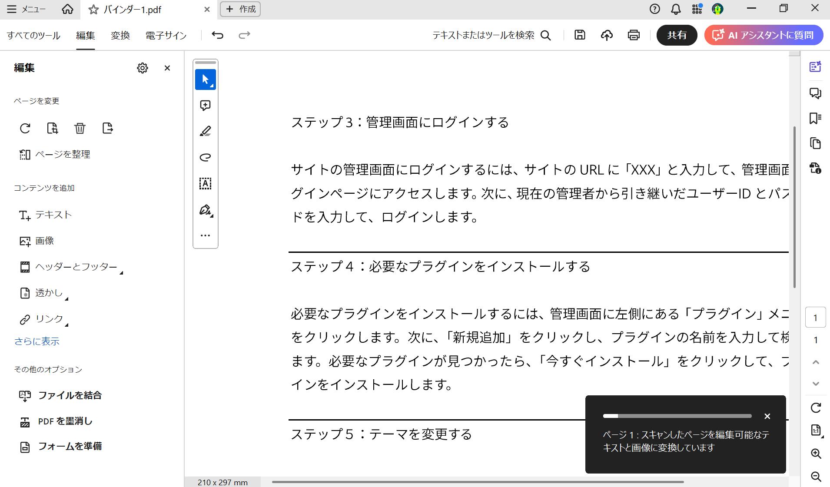
Task: Switch to the 変換 tab
Action: [120, 35]
